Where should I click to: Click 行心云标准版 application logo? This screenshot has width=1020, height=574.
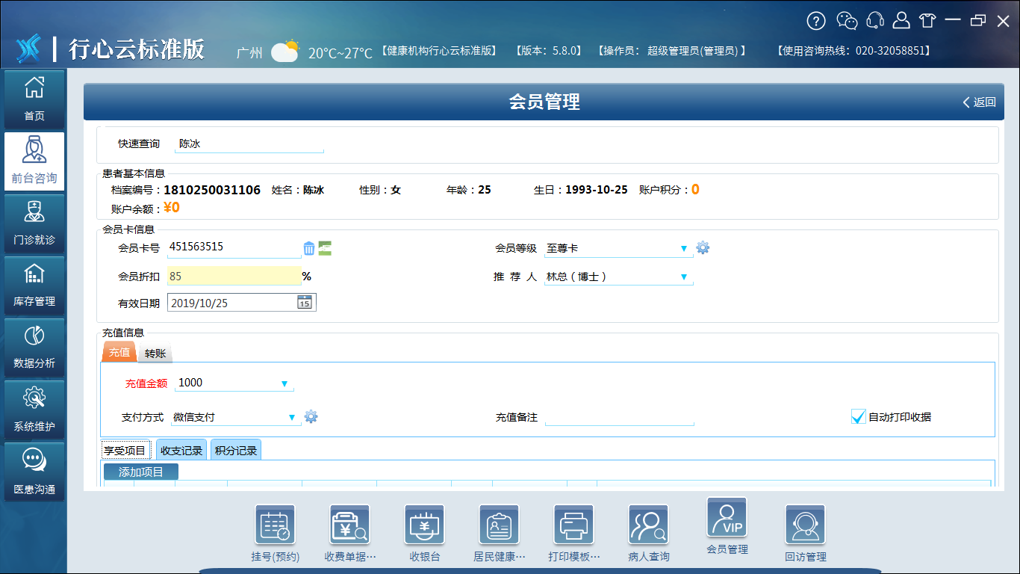coord(111,49)
